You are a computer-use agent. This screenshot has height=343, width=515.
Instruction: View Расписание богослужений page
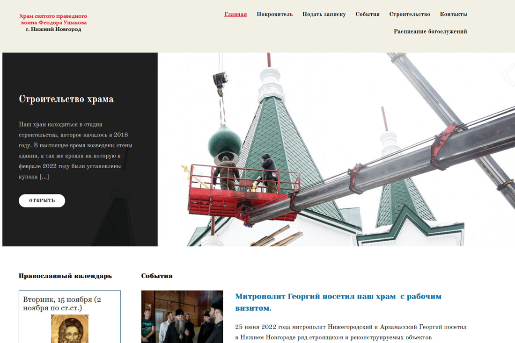point(430,31)
